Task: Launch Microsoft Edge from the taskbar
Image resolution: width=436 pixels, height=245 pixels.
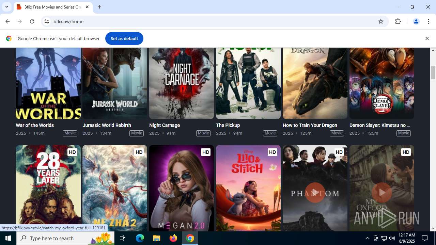Action: pos(140,238)
